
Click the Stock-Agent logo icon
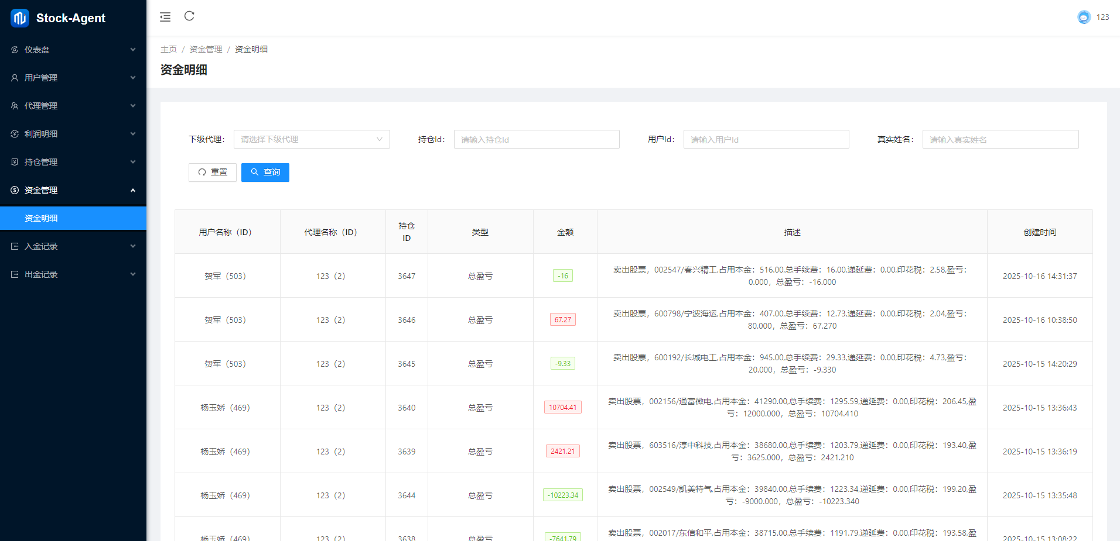point(20,18)
